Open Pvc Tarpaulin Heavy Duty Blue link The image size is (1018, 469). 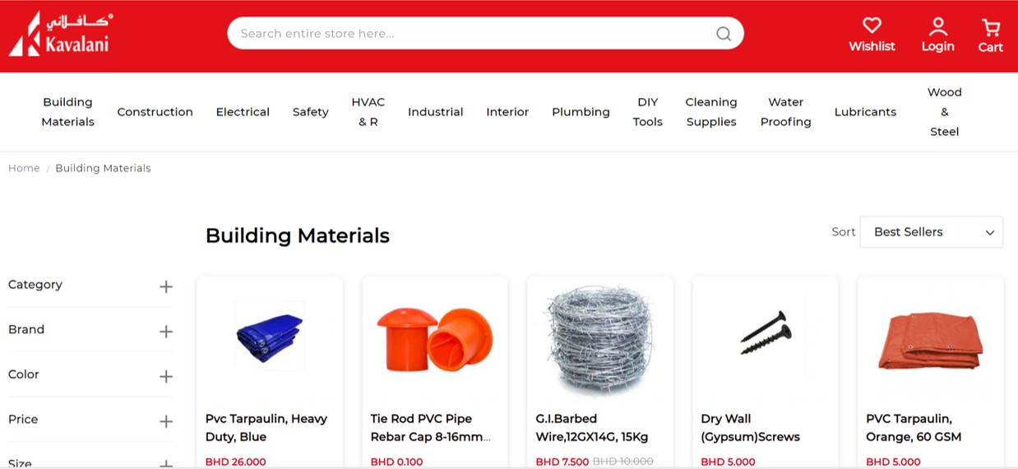266,428
